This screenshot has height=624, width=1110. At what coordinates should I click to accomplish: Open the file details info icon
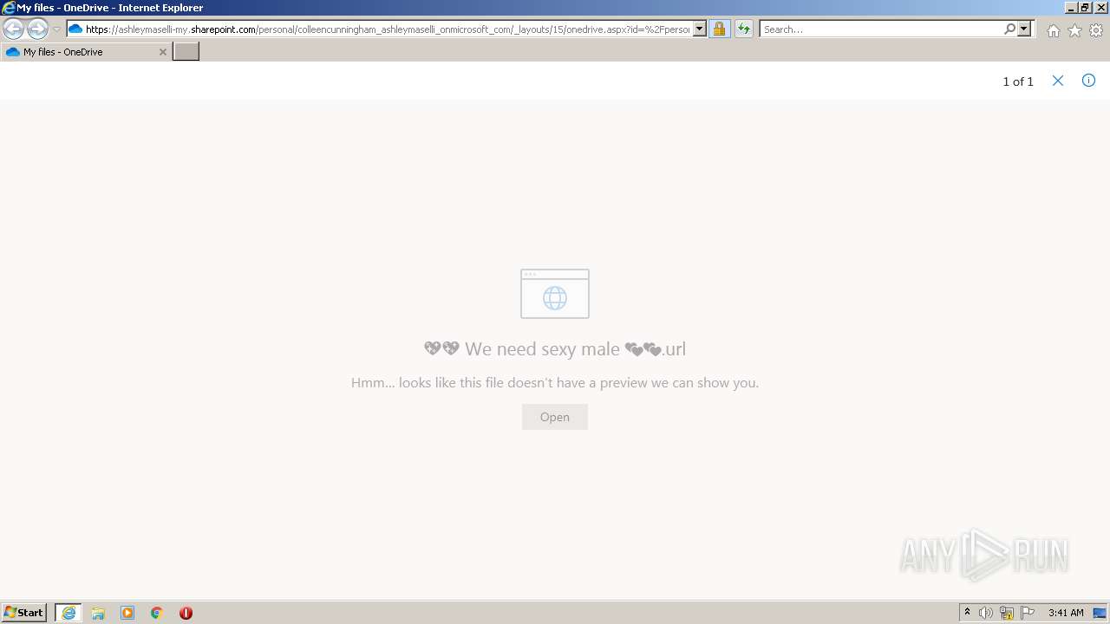pos(1088,81)
